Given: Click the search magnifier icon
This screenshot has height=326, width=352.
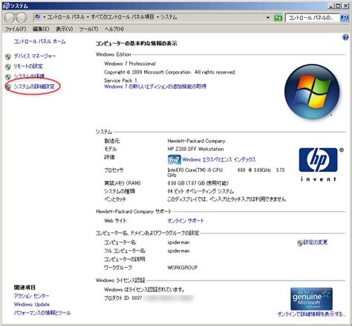Looking at the screenshot, I should (x=345, y=18).
